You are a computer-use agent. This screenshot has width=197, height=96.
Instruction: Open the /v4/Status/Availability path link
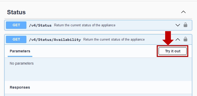55,40
